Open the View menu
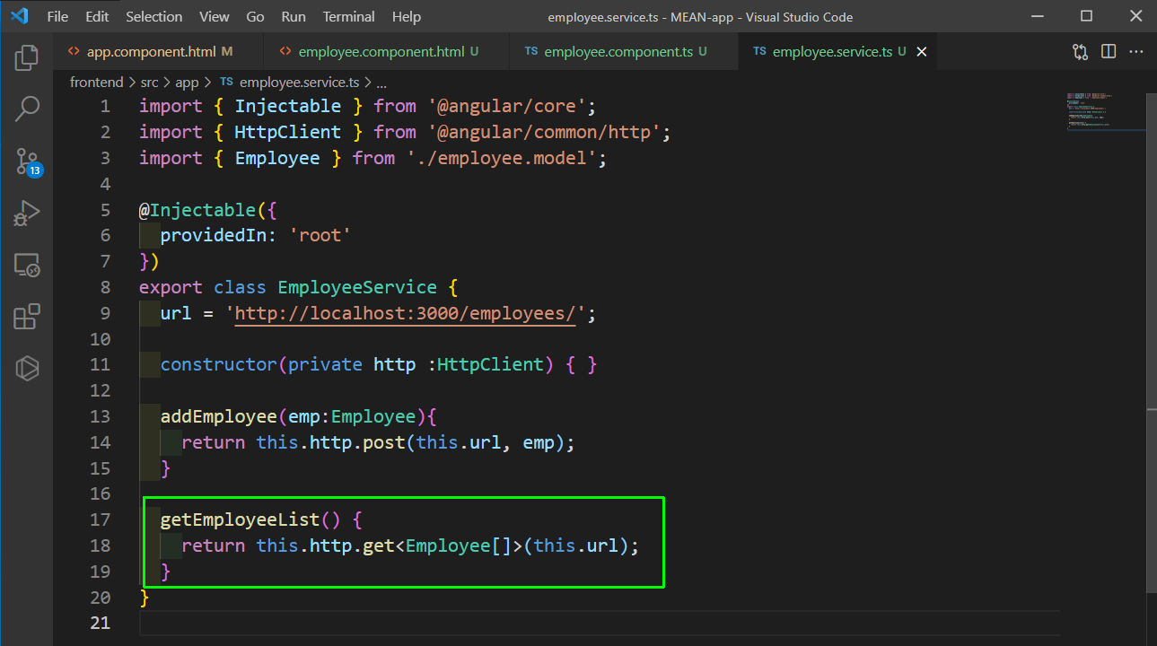The width and height of the screenshot is (1157, 646). tap(215, 17)
